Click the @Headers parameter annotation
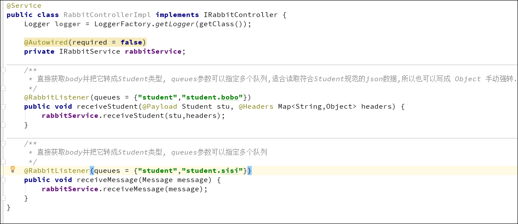This screenshot has width=518, height=224. click(256, 107)
